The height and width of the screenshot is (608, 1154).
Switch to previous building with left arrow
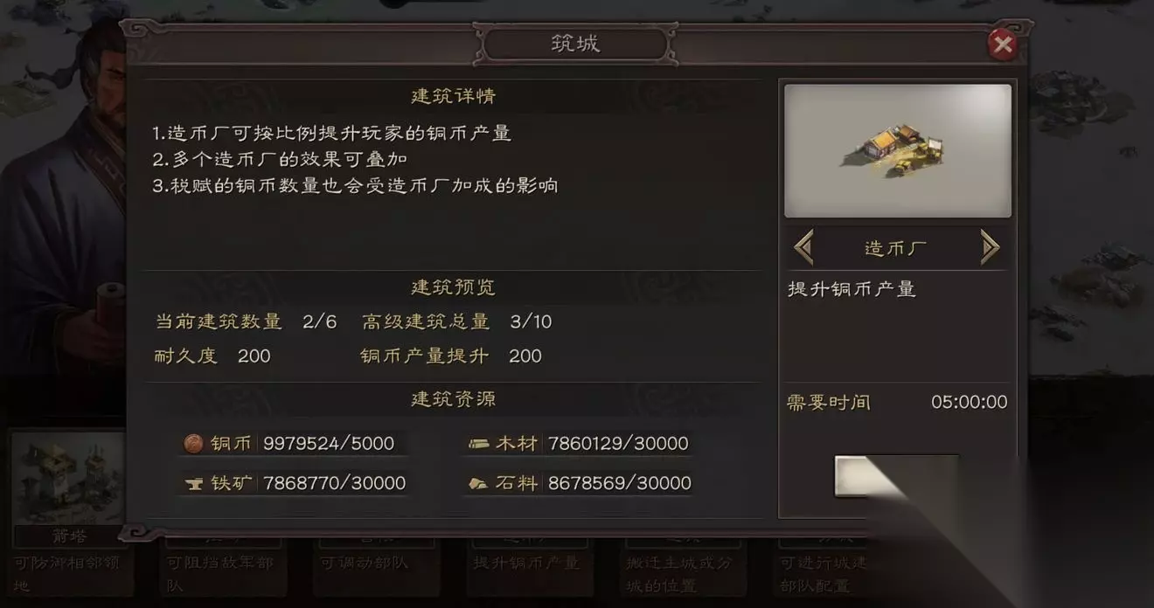click(803, 248)
